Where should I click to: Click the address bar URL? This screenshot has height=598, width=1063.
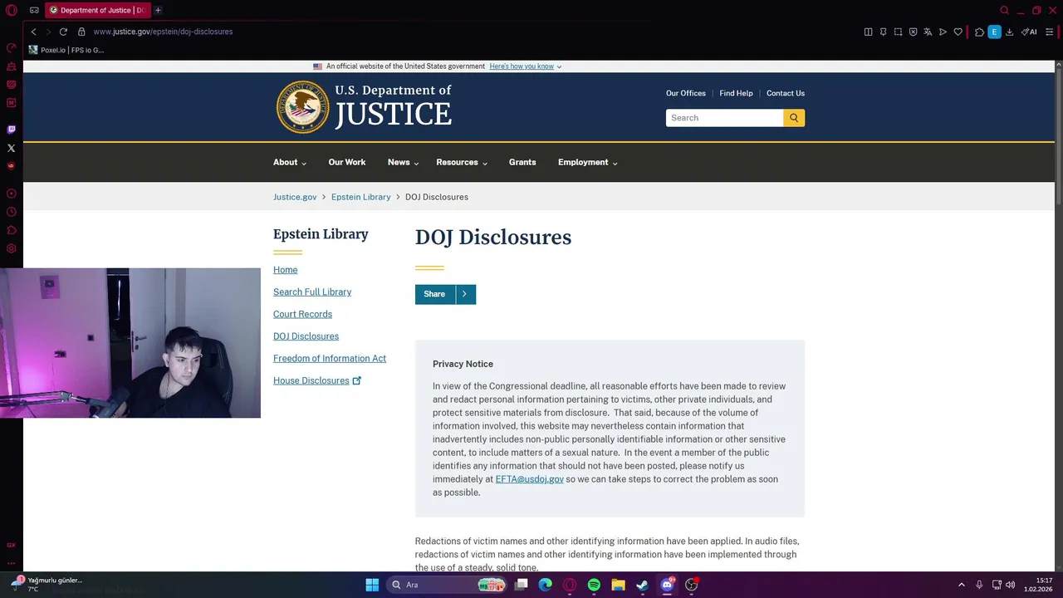(163, 32)
